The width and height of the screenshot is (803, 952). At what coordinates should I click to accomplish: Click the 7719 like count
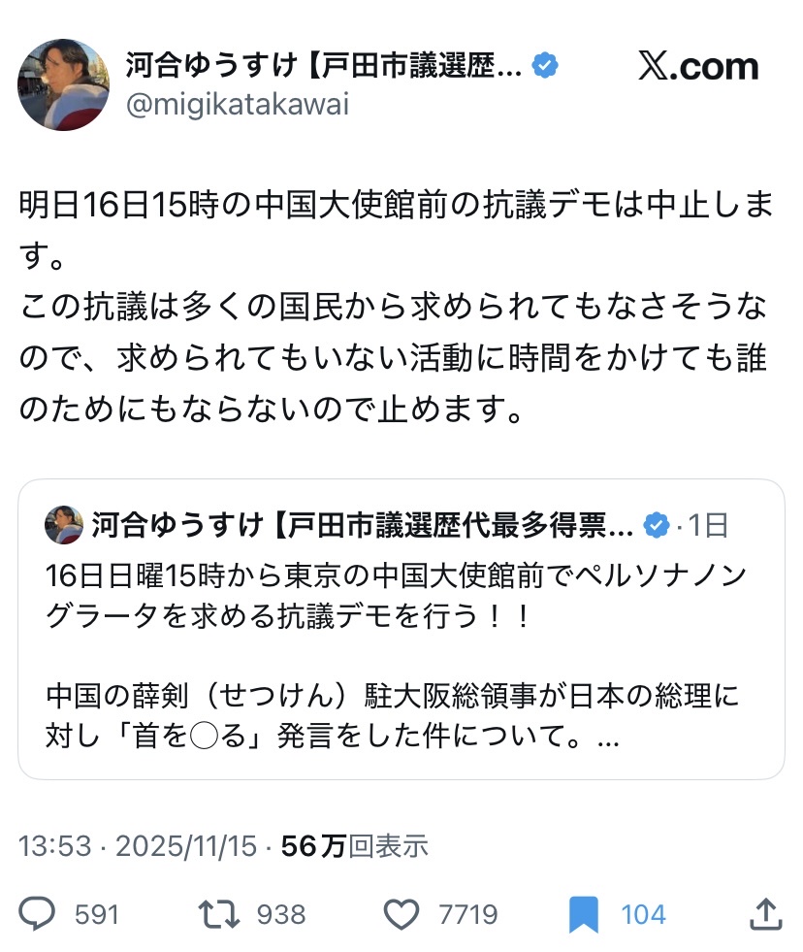pyautogui.click(x=467, y=914)
